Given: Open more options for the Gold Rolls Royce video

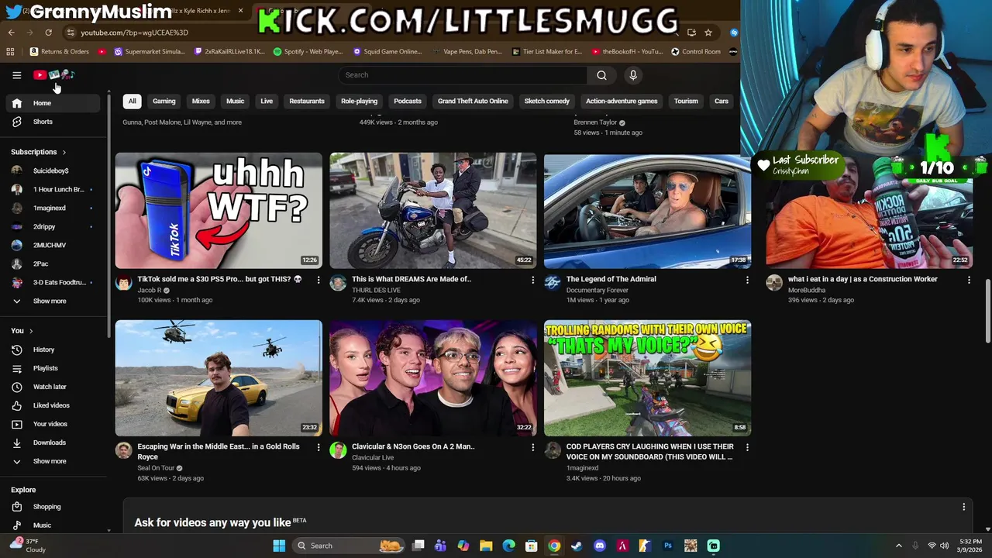Looking at the screenshot, I should [x=318, y=447].
